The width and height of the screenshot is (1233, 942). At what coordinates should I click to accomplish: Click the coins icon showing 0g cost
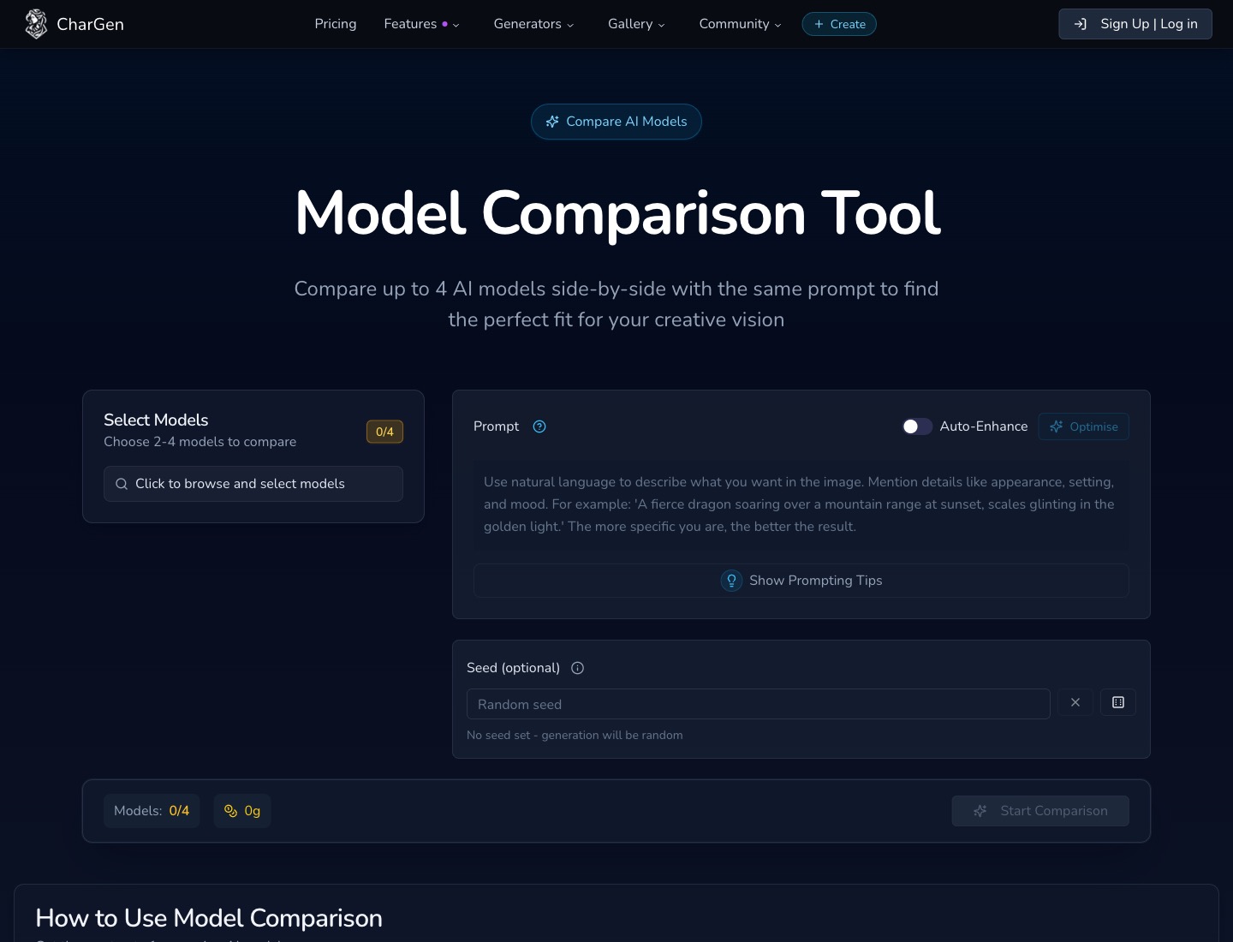tap(230, 811)
